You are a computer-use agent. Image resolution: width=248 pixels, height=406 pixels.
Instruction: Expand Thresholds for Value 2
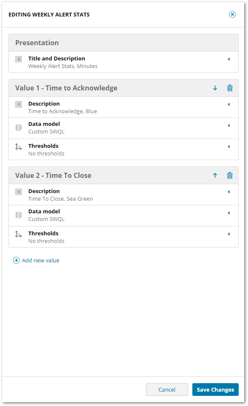pyautogui.click(x=229, y=234)
